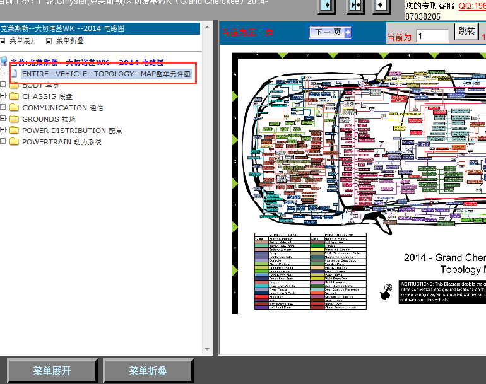486x384 pixels.
Task: Click the black INSTRUCTIONS text box
Action: point(442,292)
